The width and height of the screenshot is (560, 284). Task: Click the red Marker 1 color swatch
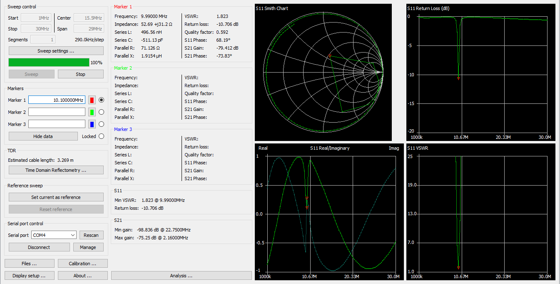pyautogui.click(x=92, y=100)
